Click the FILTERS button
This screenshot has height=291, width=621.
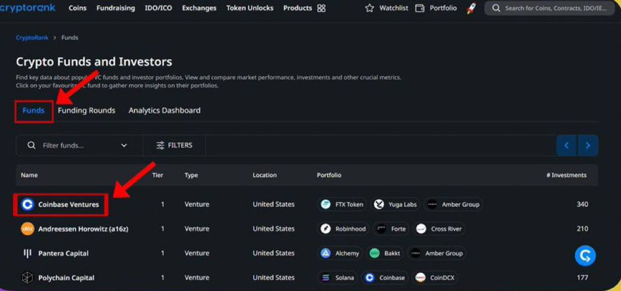tap(174, 145)
